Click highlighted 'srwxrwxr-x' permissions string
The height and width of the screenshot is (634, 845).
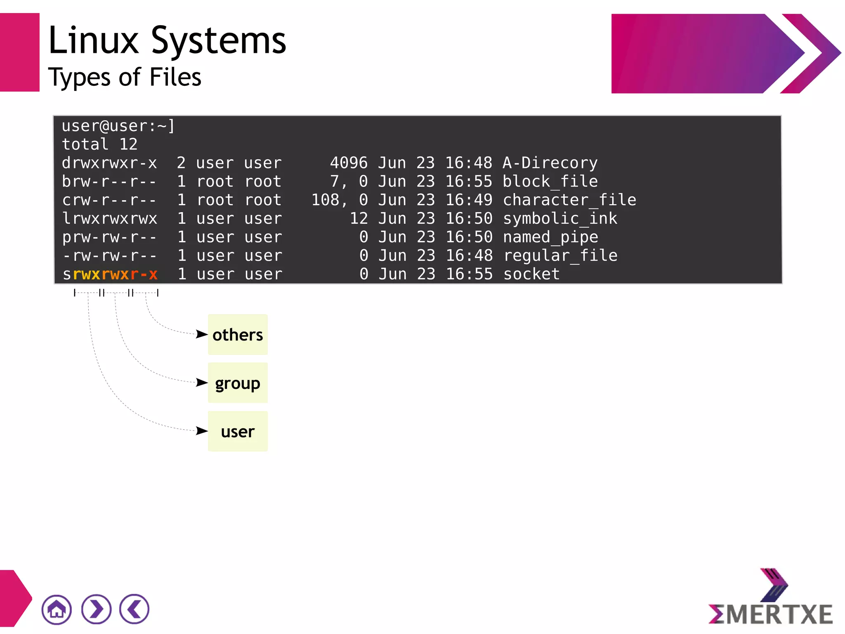click(x=110, y=274)
